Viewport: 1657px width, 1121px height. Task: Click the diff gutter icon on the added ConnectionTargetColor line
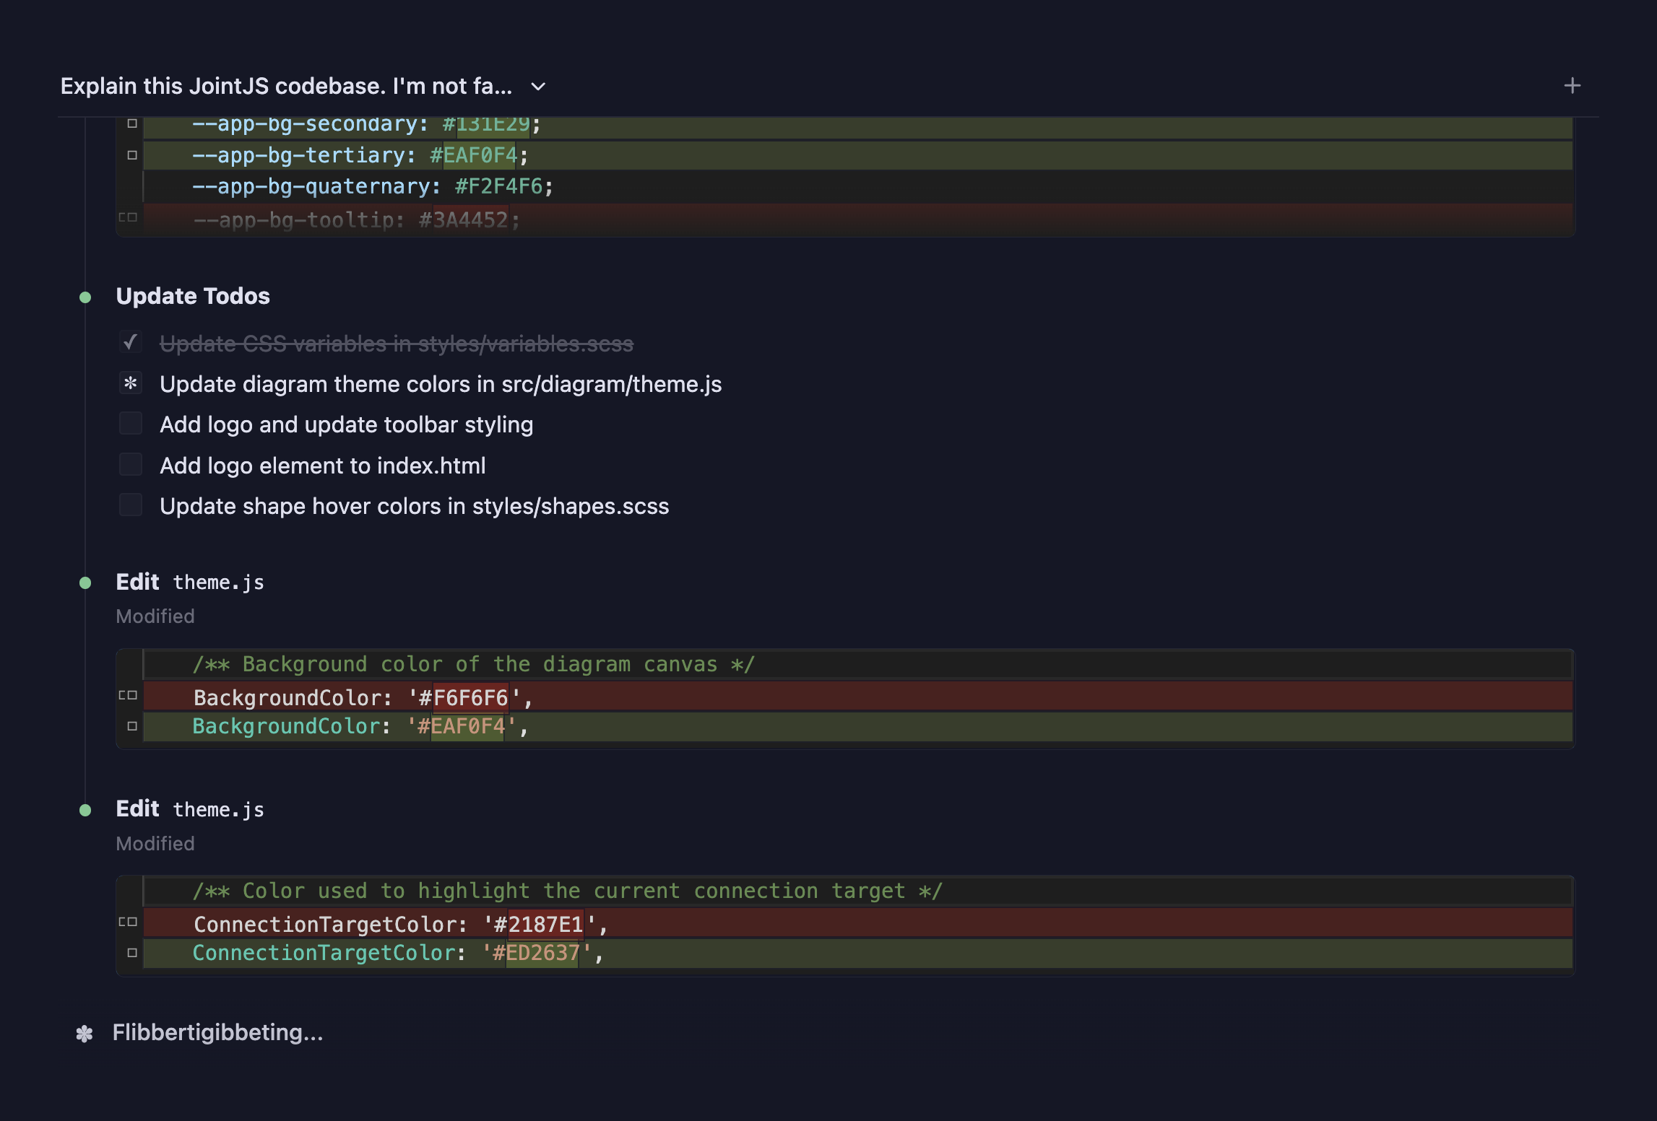tap(131, 953)
